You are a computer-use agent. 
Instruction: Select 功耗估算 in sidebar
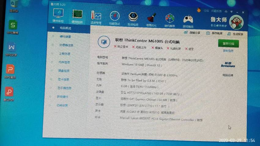pos(62,105)
